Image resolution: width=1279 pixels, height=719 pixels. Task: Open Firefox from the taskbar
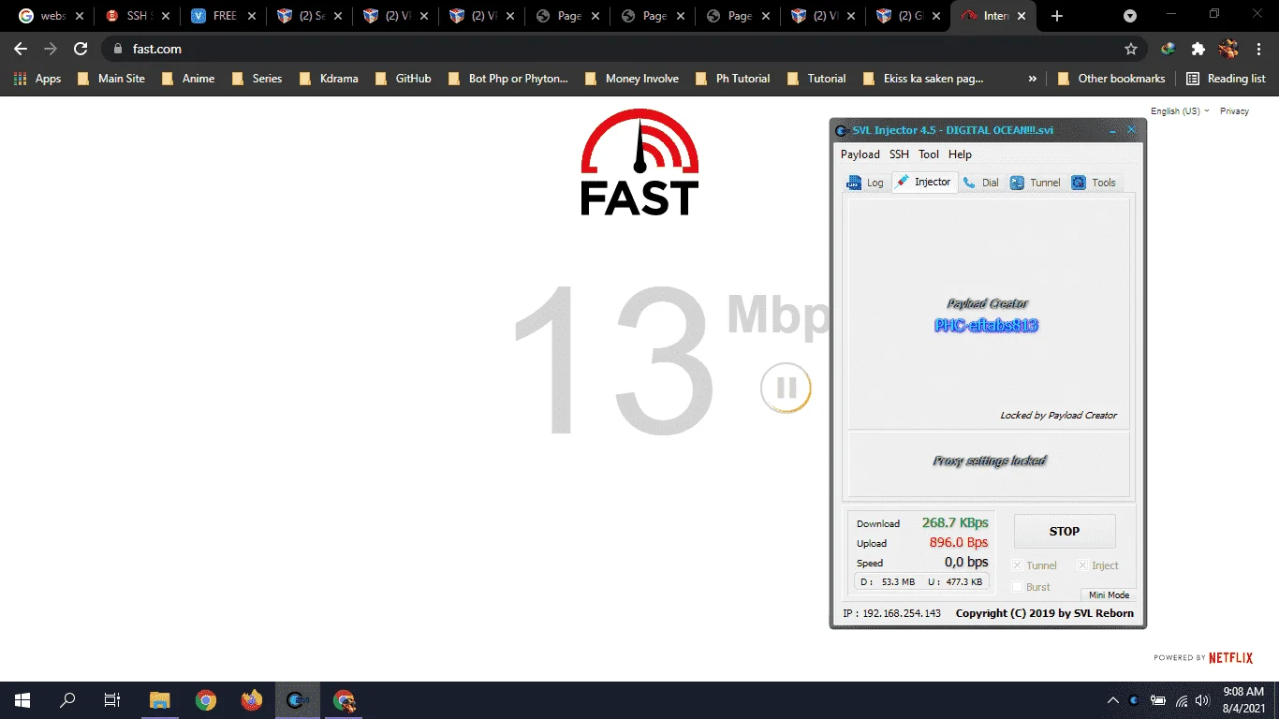(x=252, y=700)
